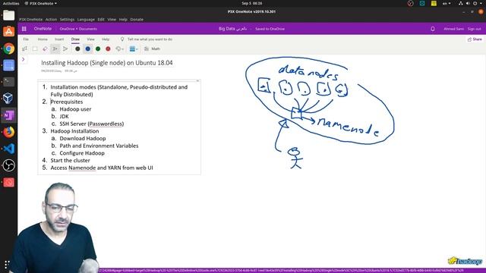Open the Language menu
Viewport: 486px width, 273px height.
coord(86,20)
